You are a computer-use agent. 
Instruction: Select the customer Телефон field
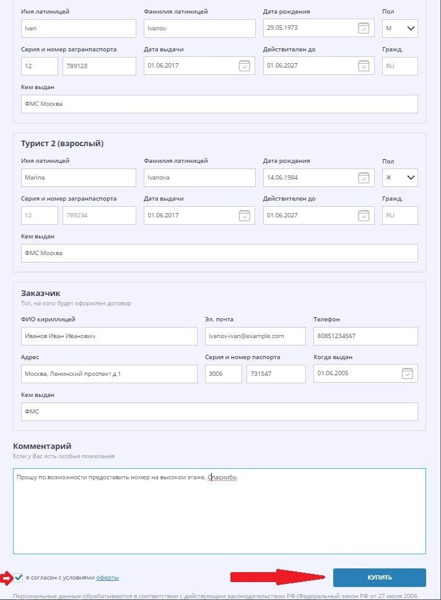coord(365,336)
